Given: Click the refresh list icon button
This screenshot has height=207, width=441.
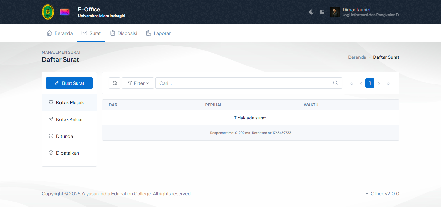Looking at the screenshot, I should [x=115, y=83].
